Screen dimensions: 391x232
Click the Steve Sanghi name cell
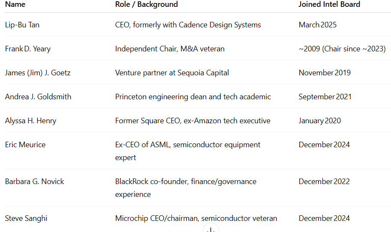26,218
